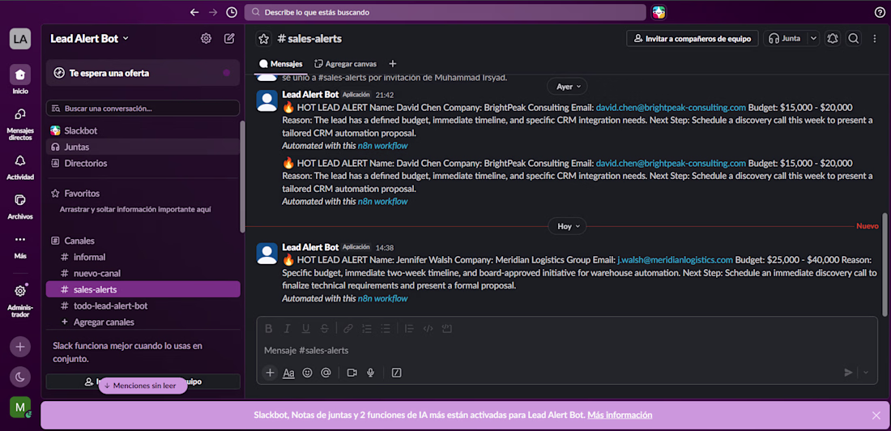Go back with the left arrow
This screenshot has height=431, width=891.
[x=194, y=12]
